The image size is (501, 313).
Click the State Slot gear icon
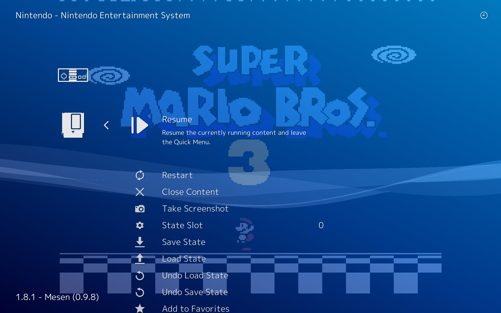click(140, 225)
